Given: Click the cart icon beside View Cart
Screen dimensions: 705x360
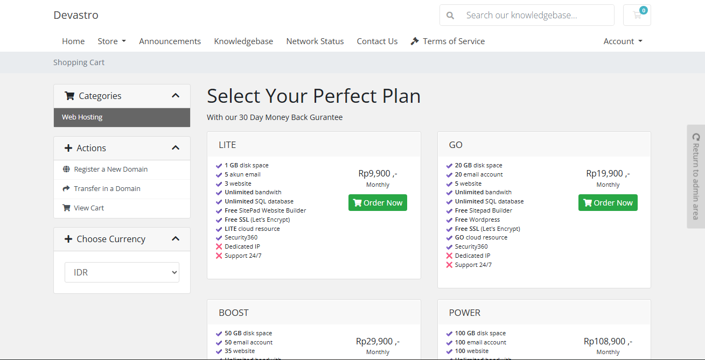Looking at the screenshot, I should pos(66,208).
